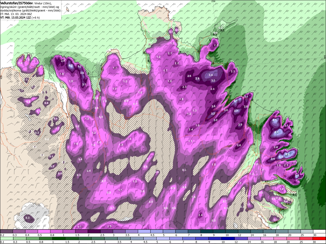326x244 pixels.
Task: Click the 3.0 precipitation value on the map
Action: click(x=226, y=110)
